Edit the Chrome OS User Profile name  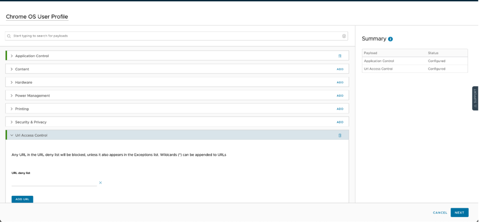click(x=37, y=16)
